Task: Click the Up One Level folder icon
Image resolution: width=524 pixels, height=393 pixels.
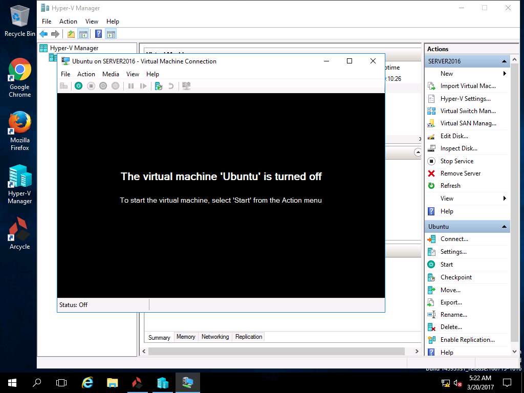Action: pyautogui.click(x=71, y=34)
